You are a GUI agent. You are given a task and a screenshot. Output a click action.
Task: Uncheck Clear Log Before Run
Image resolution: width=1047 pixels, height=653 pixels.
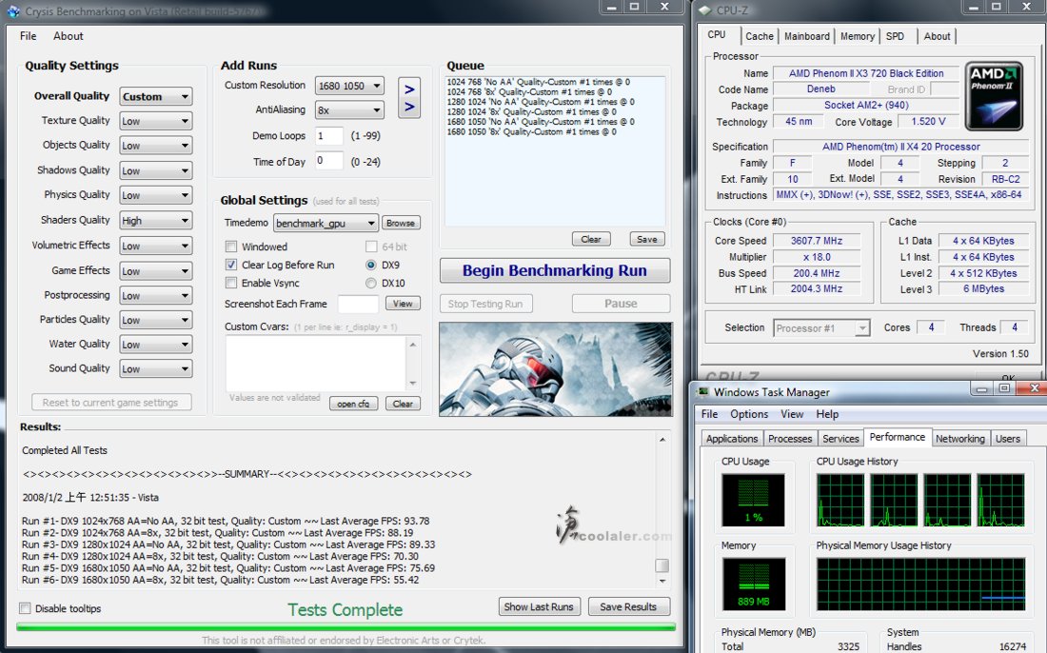[231, 265]
